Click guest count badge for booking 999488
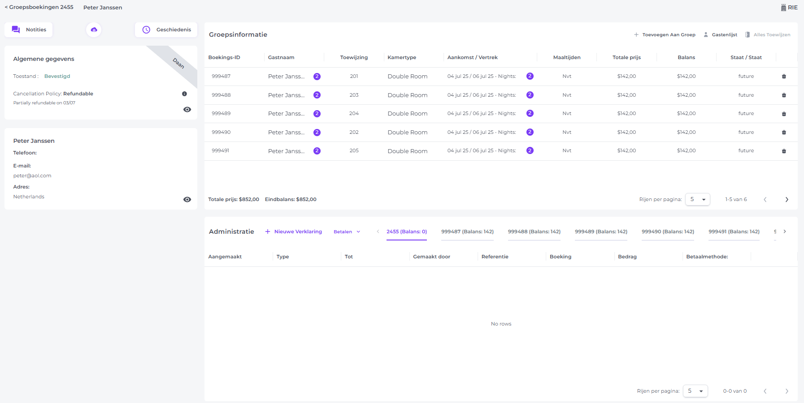The height and width of the screenshot is (403, 804). tap(317, 95)
